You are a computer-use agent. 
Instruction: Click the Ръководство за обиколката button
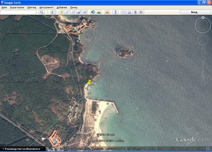[22, 149]
